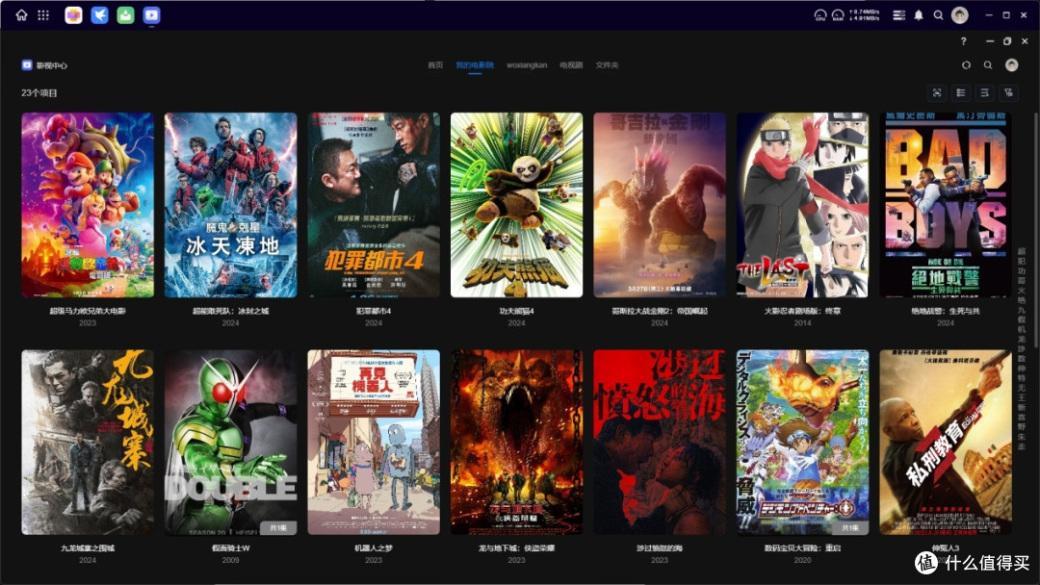Open the 私刑教育 Equalizer 3 poster
Viewport: 1040px width, 585px height.
pos(946,442)
